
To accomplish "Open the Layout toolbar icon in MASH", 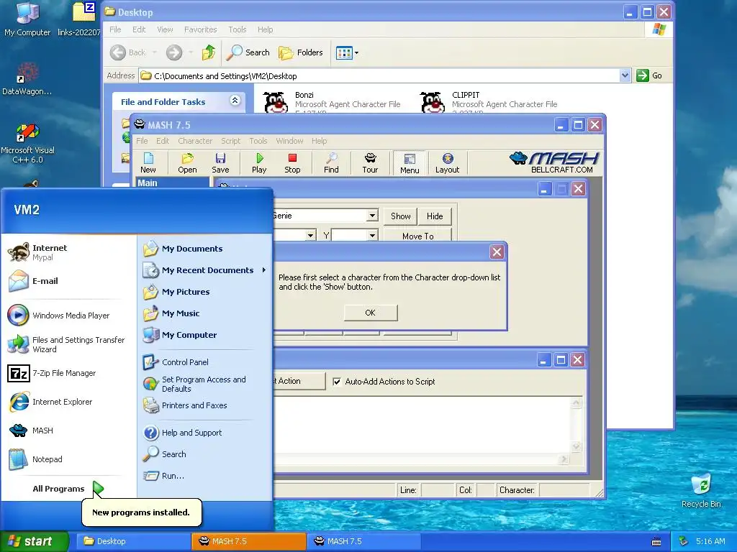I will pos(447,163).
